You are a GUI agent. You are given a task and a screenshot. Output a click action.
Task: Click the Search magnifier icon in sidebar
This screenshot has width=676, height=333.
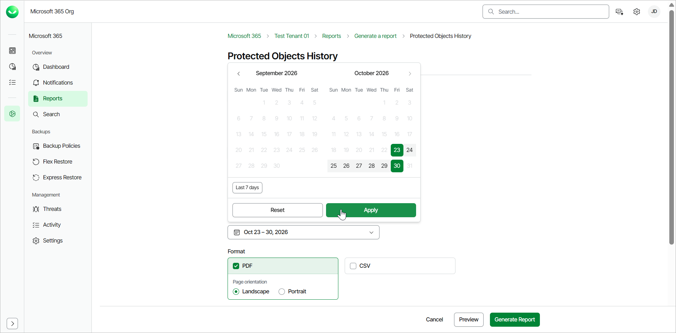(36, 114)
